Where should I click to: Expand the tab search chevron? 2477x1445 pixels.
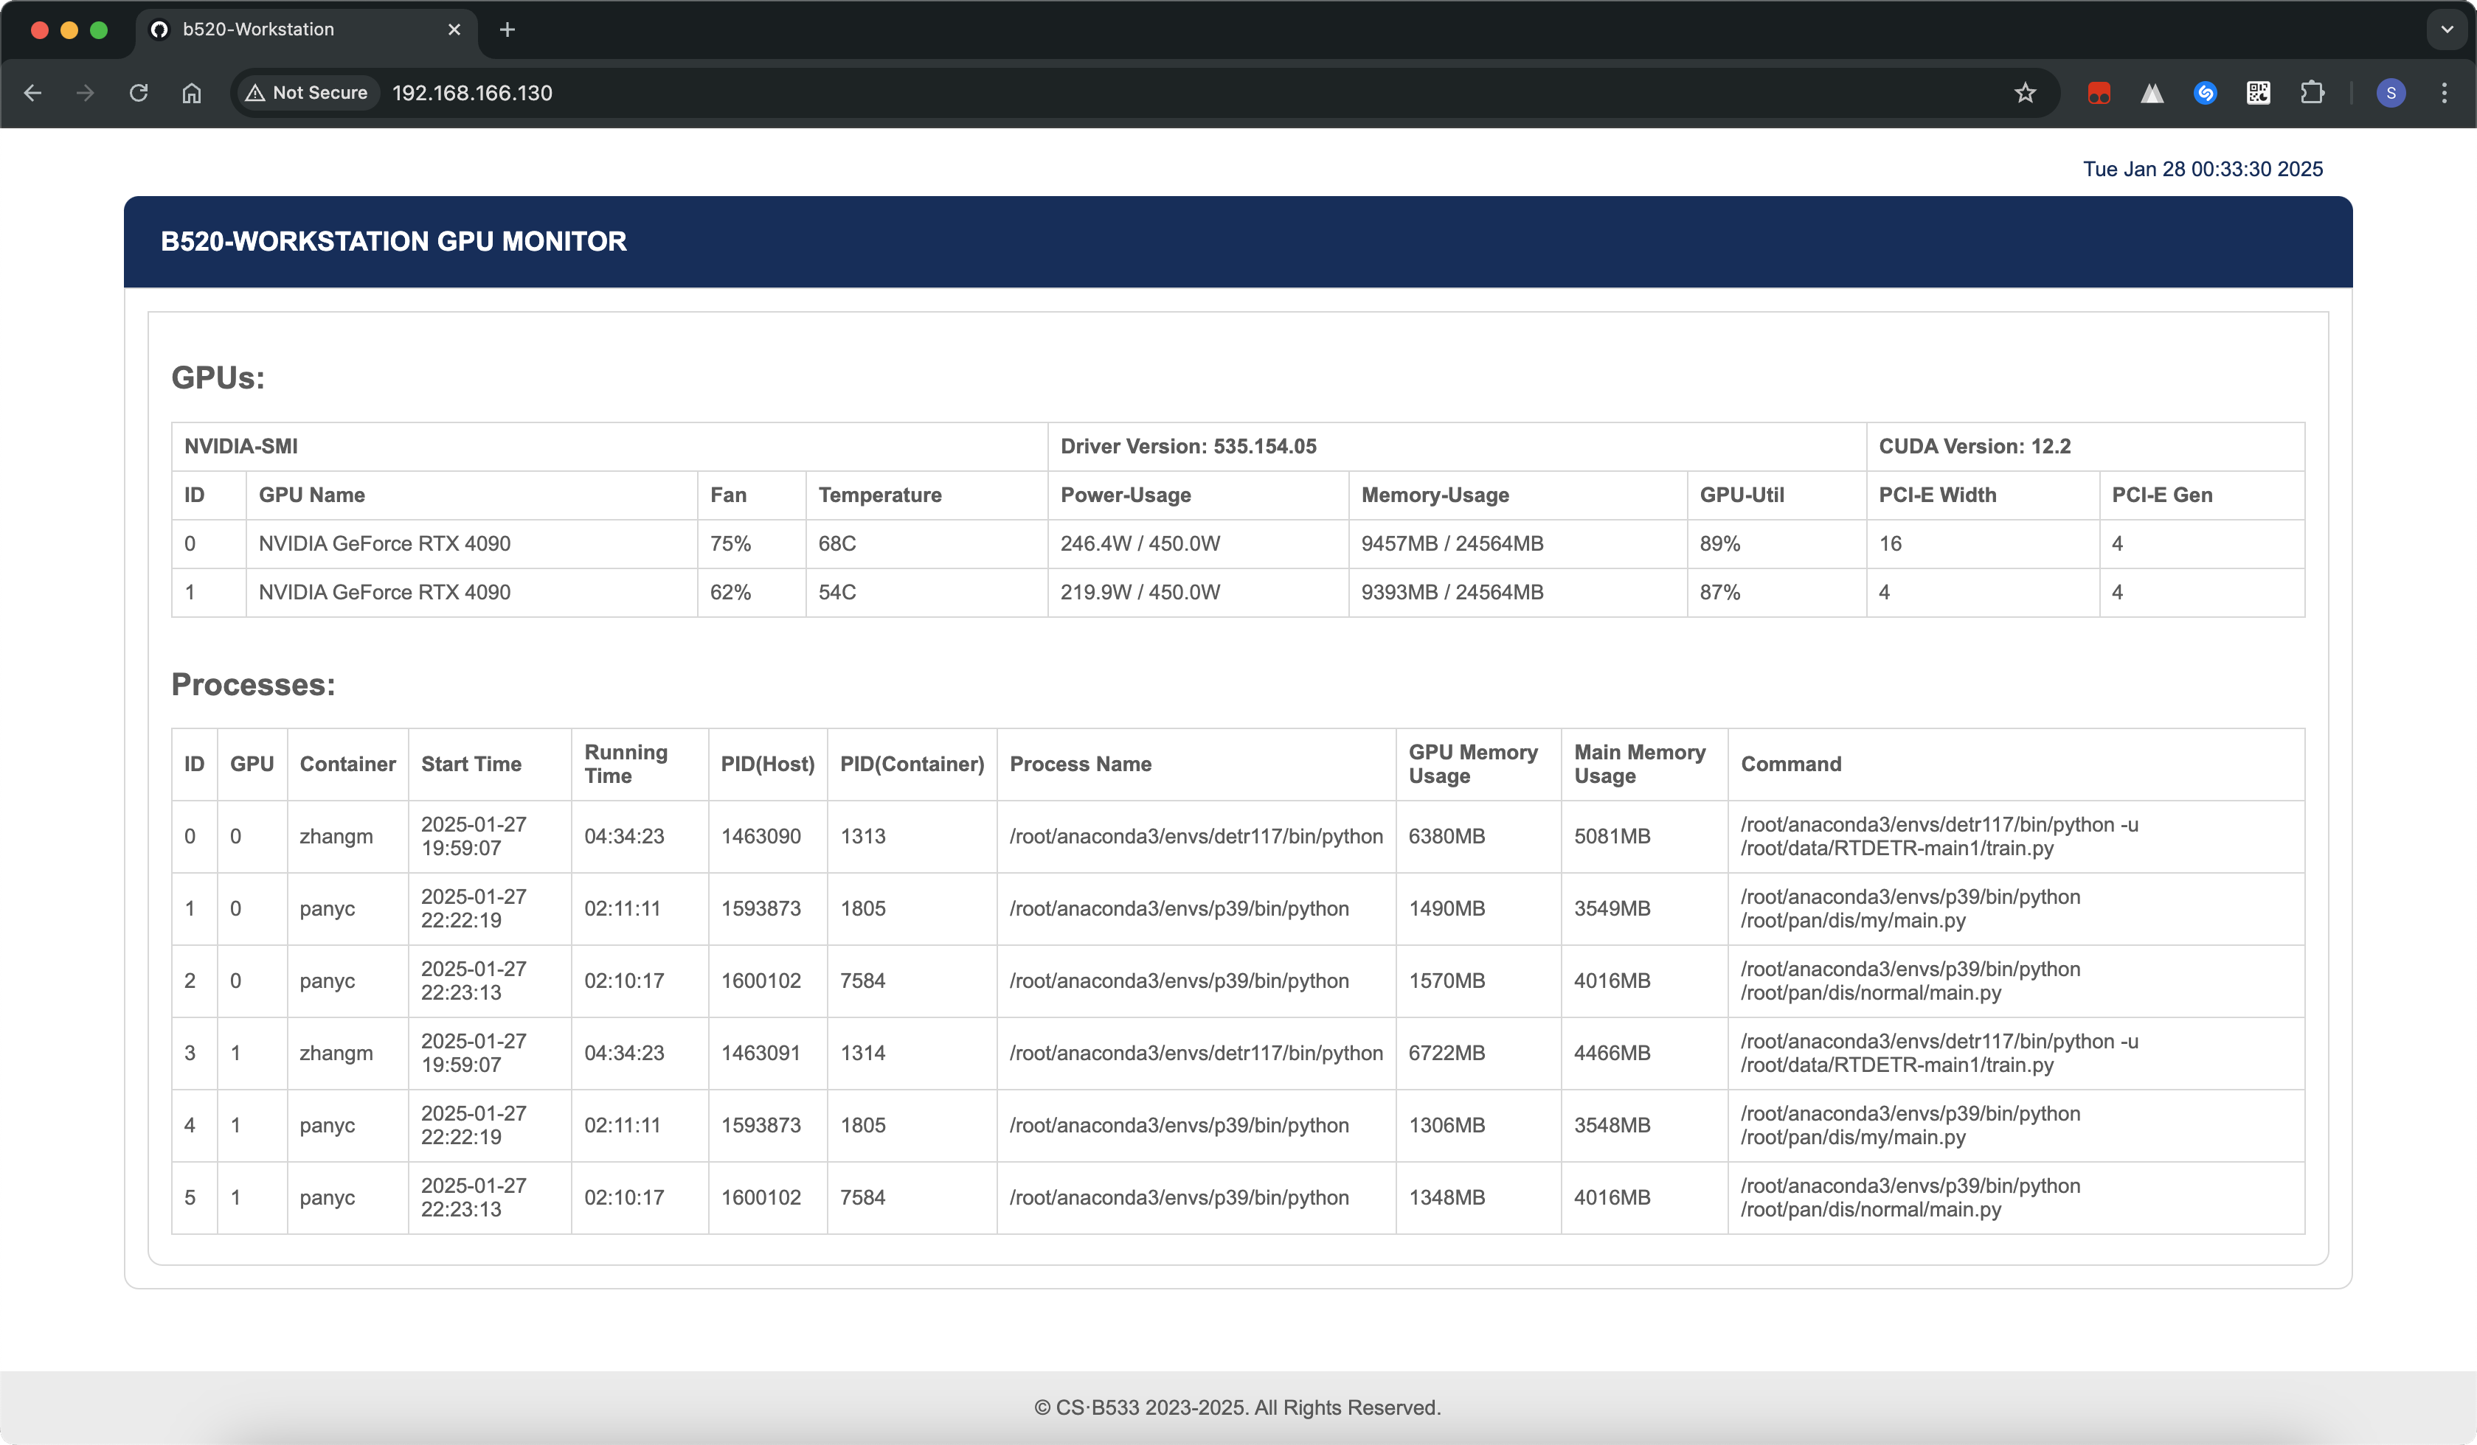(x=2447, y=29)
